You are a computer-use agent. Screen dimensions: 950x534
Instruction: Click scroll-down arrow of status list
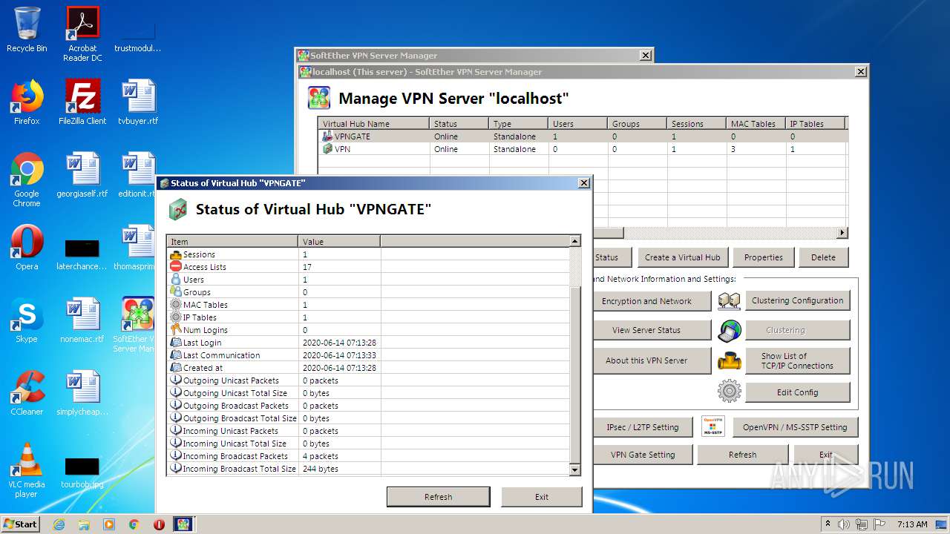(574, 469)
